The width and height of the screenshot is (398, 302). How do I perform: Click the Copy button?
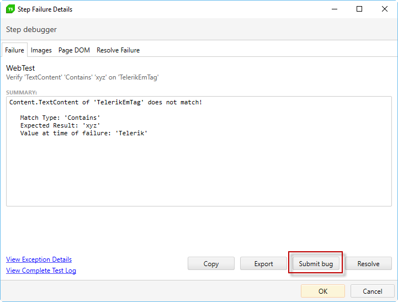tap(211, 263)
